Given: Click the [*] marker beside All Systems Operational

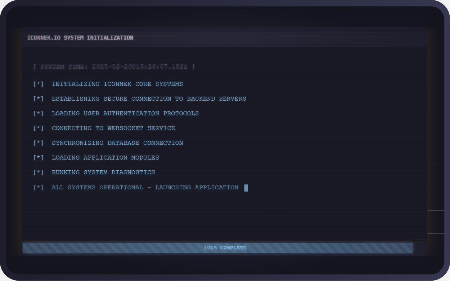Looking at the screenshot, I should click(38, 188).
